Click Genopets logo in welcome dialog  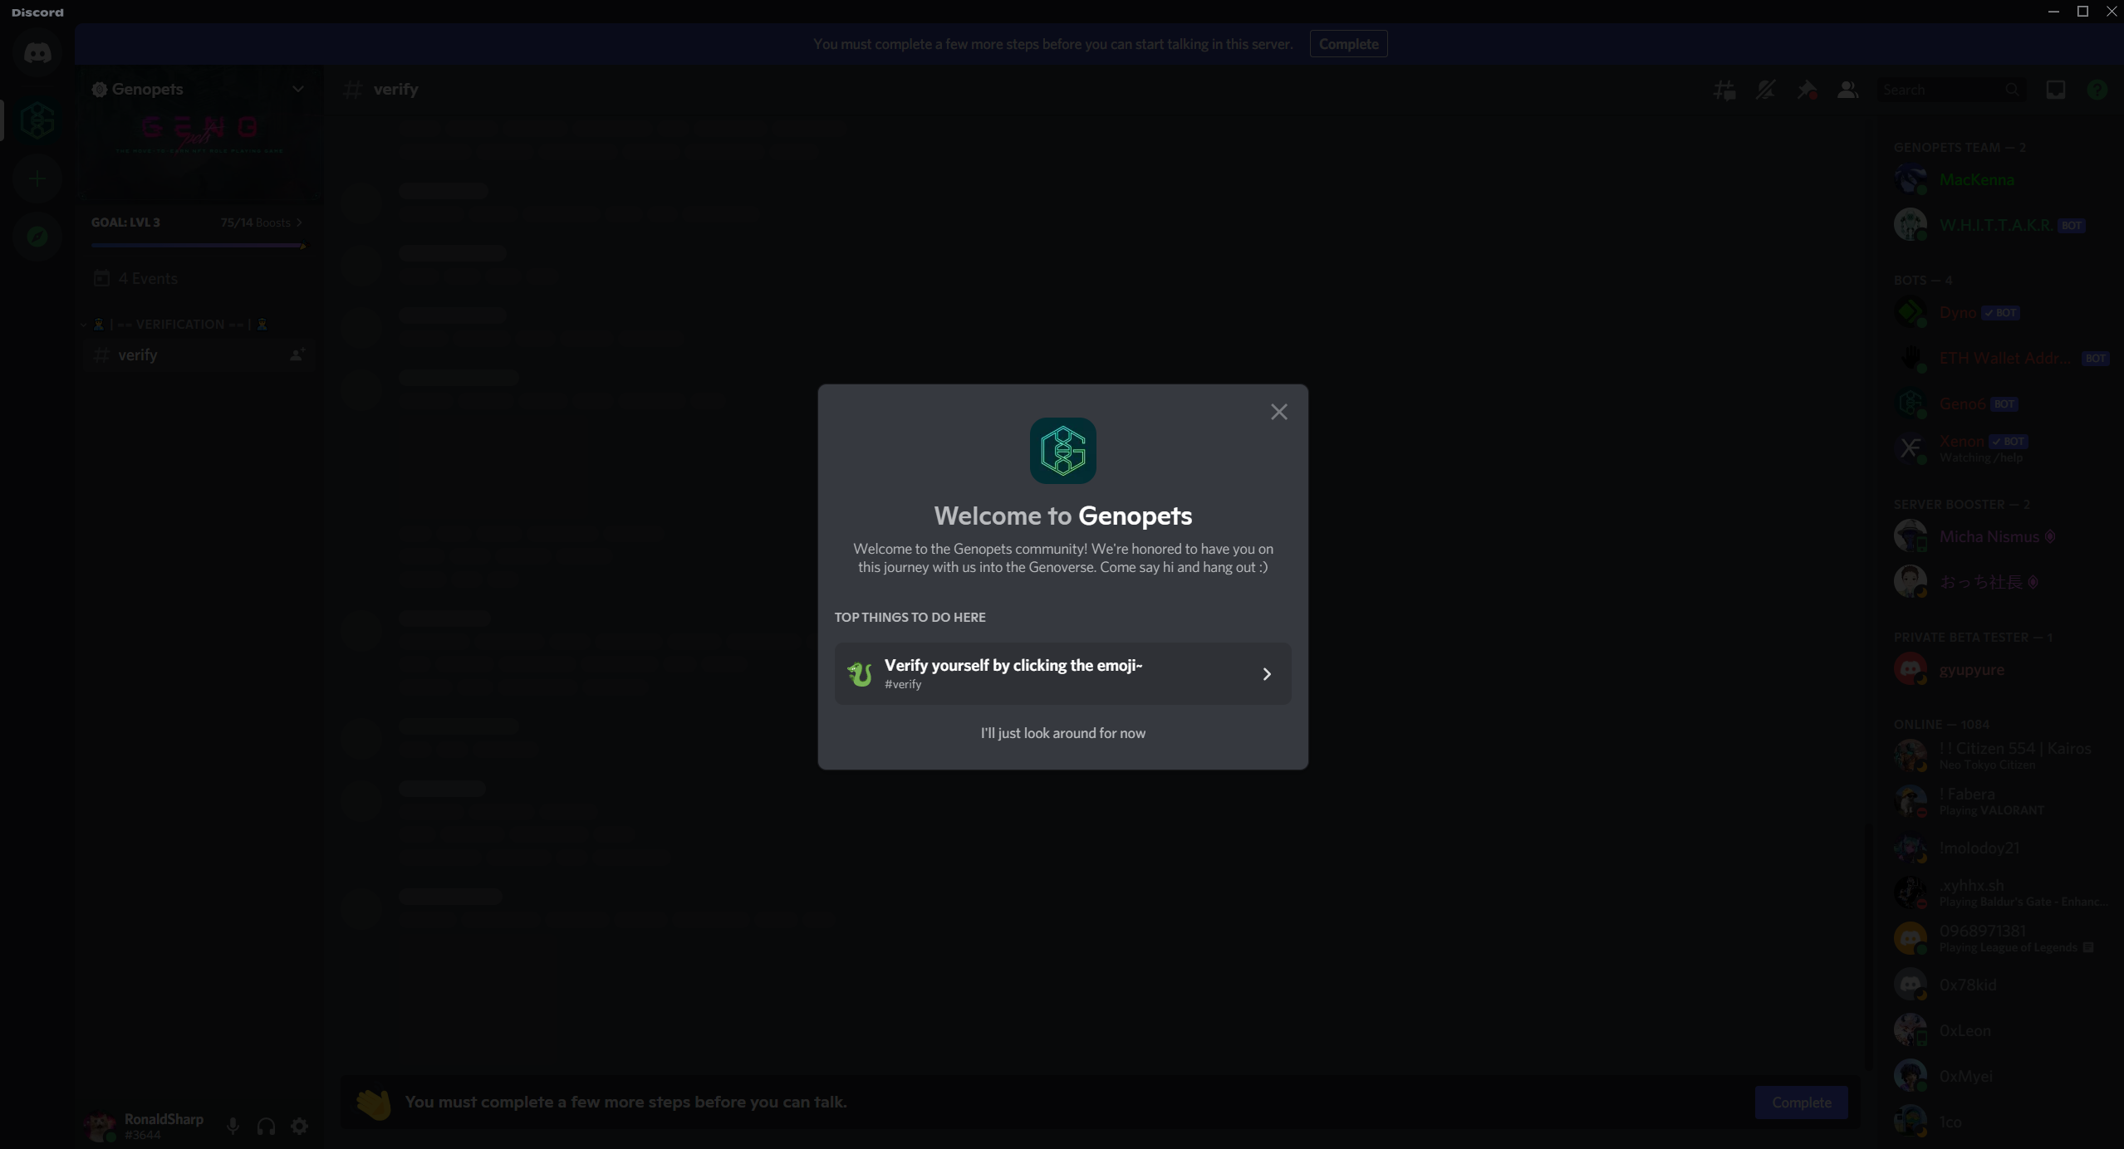click(x=1062, y=451)
